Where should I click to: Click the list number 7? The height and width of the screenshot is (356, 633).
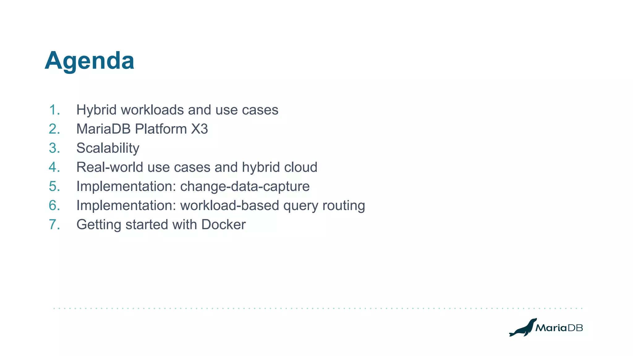coord(54,225)
